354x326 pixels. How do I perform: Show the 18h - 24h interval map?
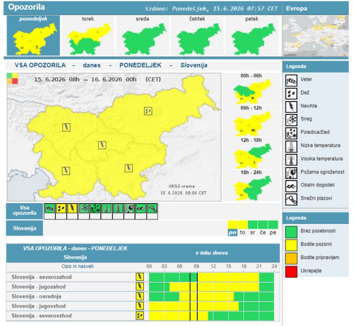[251, 186]
